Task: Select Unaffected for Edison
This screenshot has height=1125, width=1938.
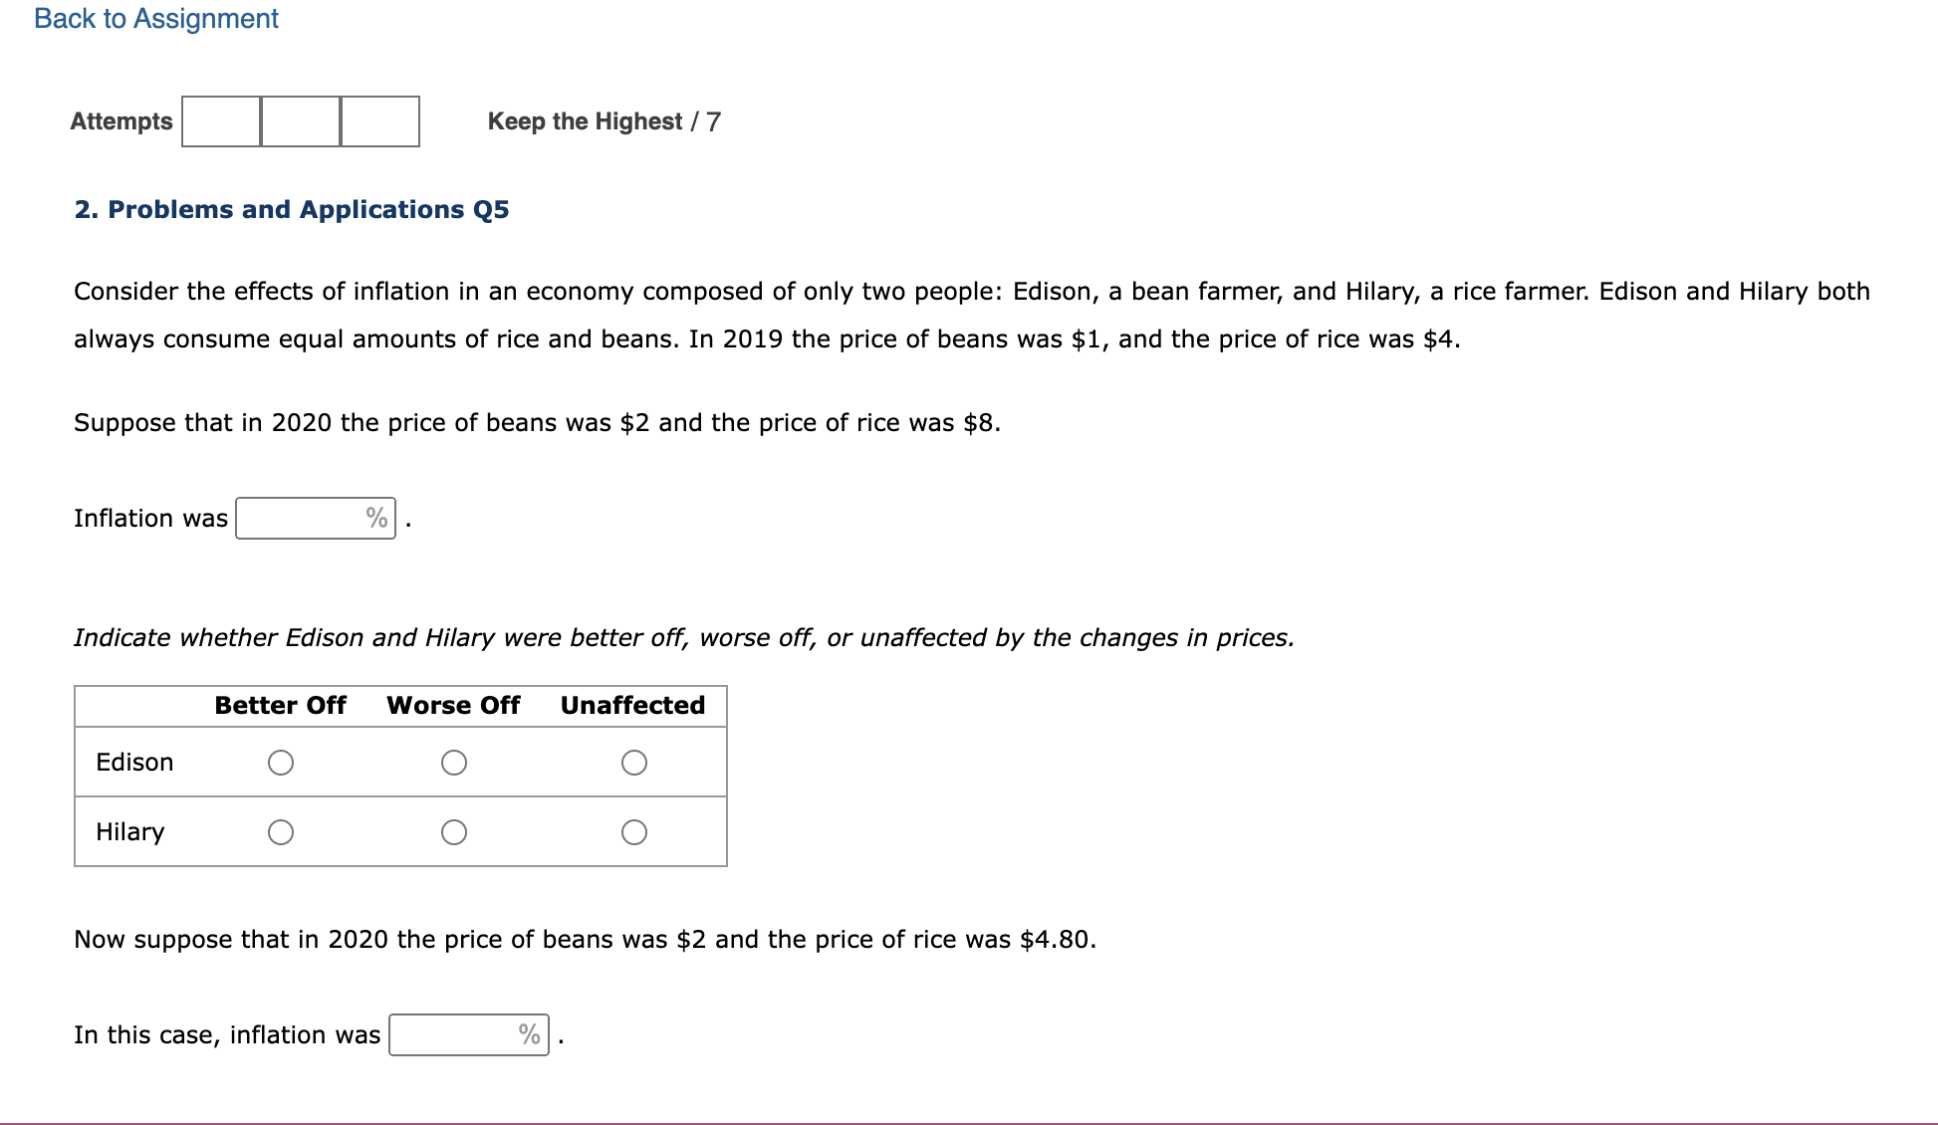Action: click(x=634, y=763)
